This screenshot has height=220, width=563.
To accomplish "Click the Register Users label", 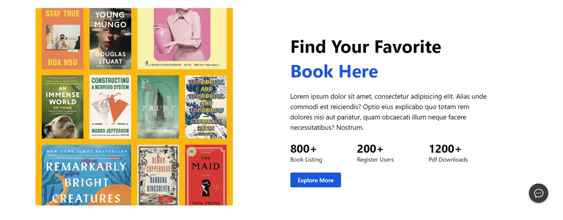I will 375,160.
